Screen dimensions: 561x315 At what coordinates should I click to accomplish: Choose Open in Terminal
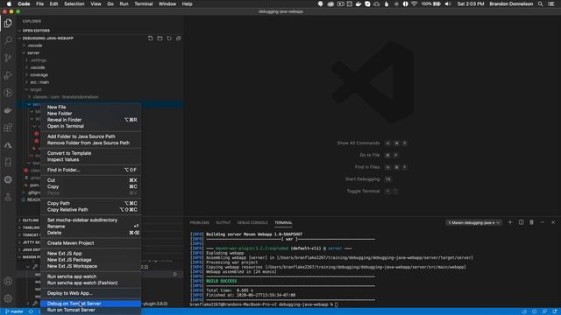click(x=91, y=126)
